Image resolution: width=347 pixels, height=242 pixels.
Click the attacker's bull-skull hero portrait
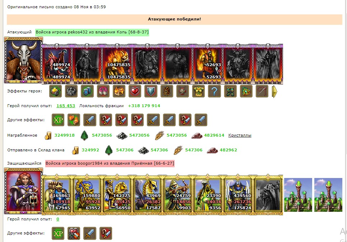pos(23,60)
